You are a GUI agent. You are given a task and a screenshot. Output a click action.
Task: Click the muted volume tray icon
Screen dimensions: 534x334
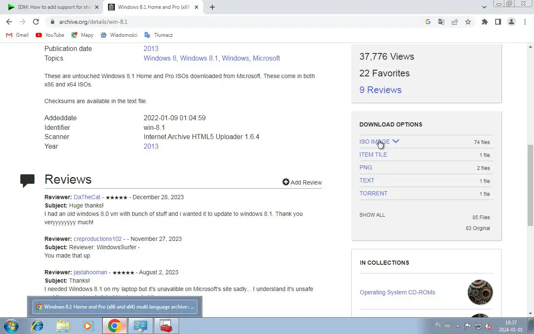(488, 326)
